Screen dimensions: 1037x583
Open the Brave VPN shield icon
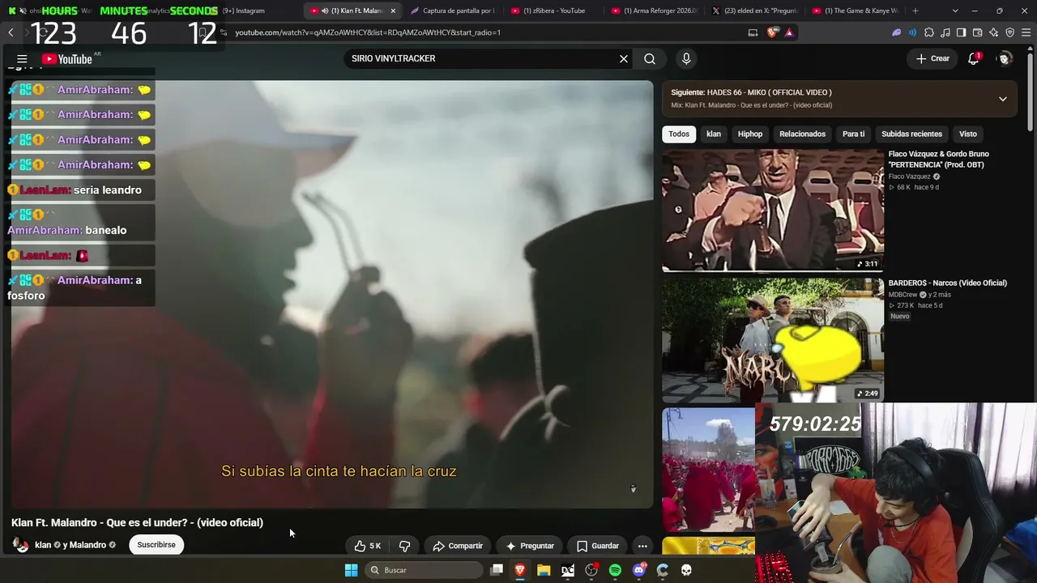point(1009,32)
